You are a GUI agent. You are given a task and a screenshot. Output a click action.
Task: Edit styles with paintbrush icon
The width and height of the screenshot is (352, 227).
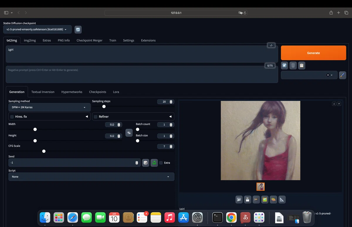(342, 75)
